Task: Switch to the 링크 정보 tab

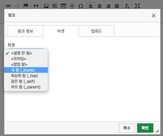Action: click(x=26, y=31)
